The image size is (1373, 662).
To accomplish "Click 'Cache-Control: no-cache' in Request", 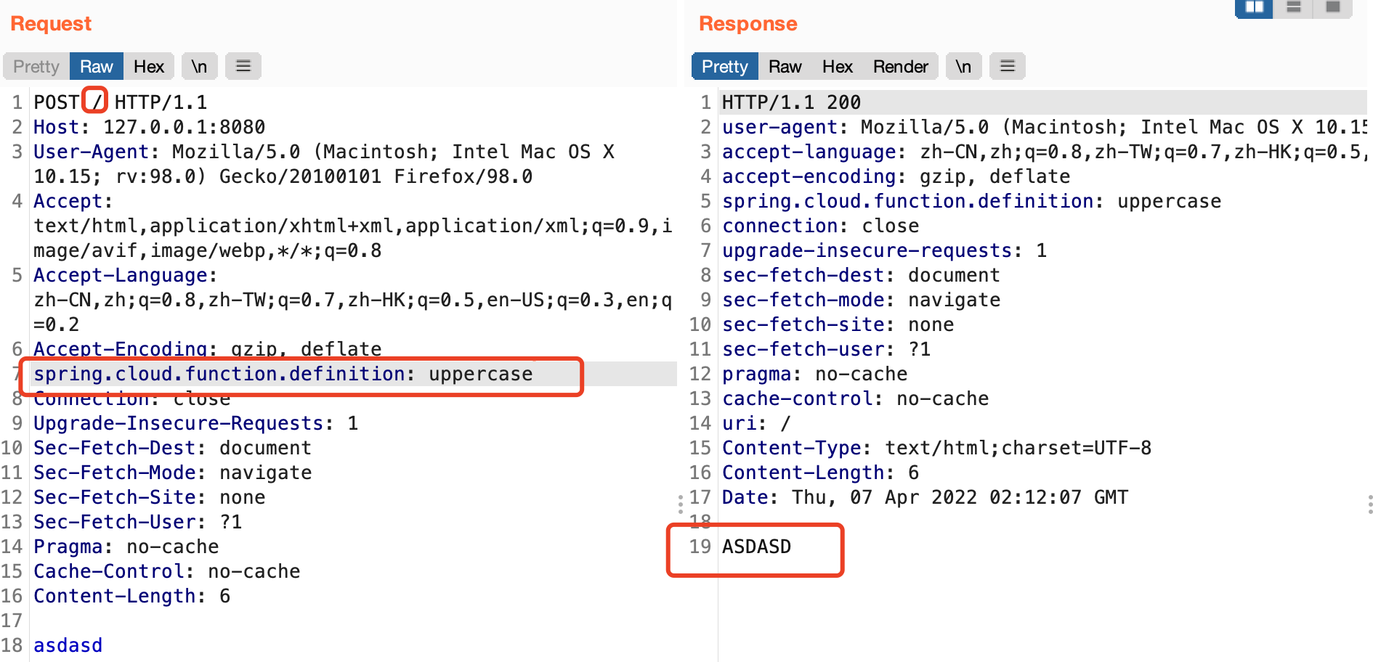I will 167,571.
